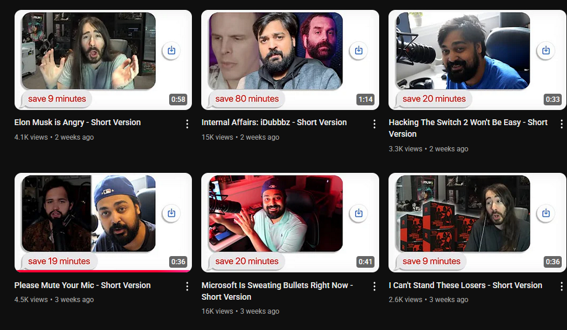Open options menu for Elon Musk is Angry video

(x=187, y=124)
